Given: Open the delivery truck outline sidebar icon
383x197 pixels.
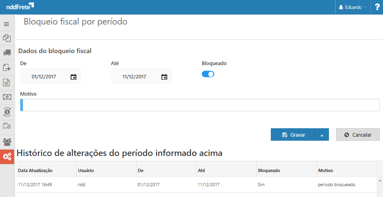Looking at the screenshot, I should click(x=7, y=126).
